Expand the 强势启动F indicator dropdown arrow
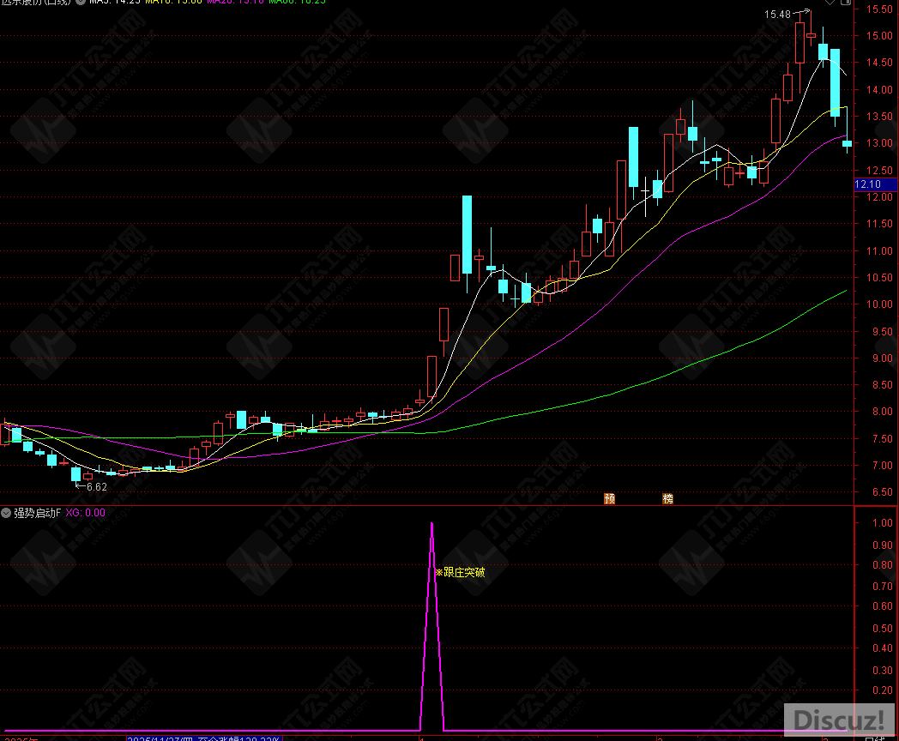Screen dimensions: 899x741 tap(6, 513)
